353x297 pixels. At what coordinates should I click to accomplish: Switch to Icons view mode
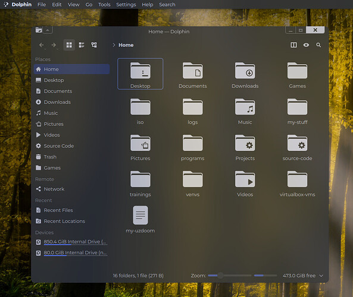(69, 45)
